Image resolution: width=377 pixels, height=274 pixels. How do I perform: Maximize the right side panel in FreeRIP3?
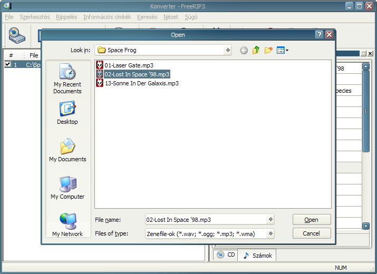[x=363, y=54]
